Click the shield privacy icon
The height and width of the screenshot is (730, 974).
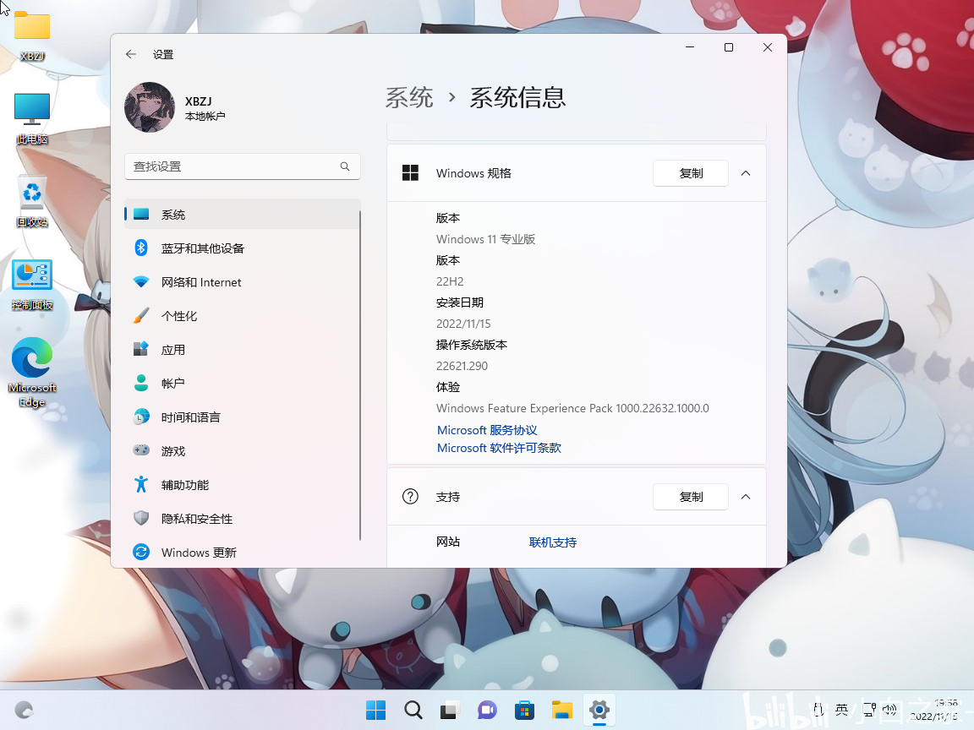[x=141, y=518]
